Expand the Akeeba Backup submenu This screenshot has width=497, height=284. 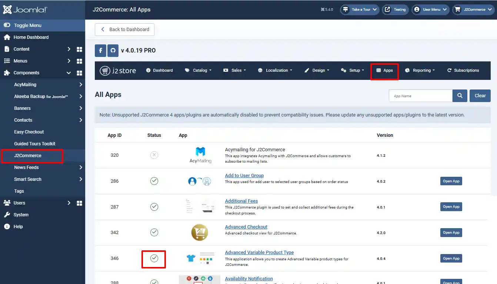click(81, 97)
